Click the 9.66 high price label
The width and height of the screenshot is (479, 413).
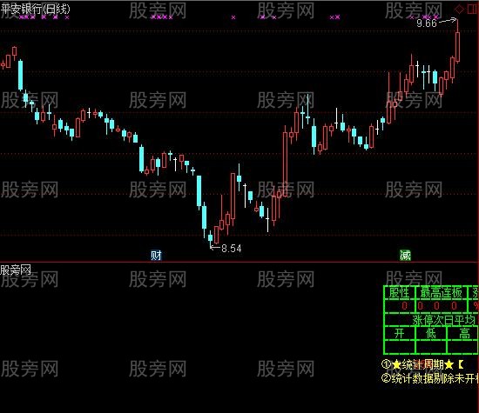[427, 23]
